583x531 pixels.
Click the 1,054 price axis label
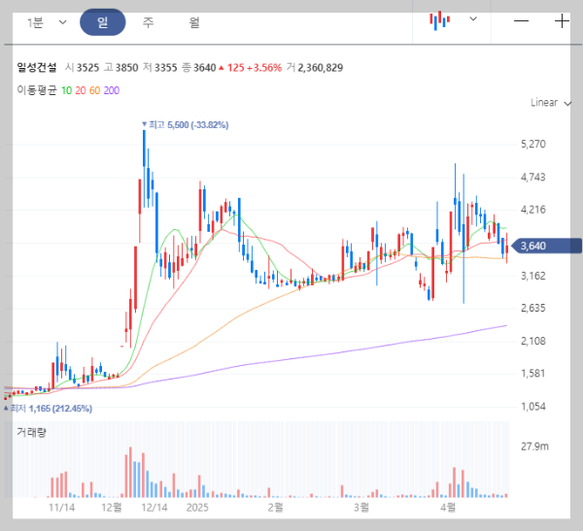coord(533,406)
